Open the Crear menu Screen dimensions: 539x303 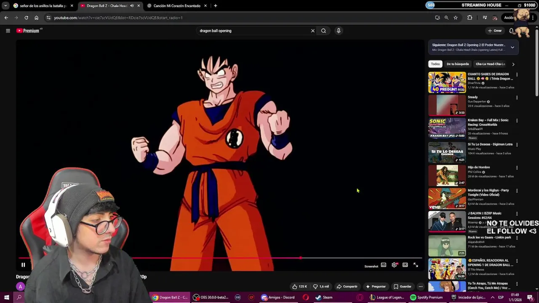[495, 31]
